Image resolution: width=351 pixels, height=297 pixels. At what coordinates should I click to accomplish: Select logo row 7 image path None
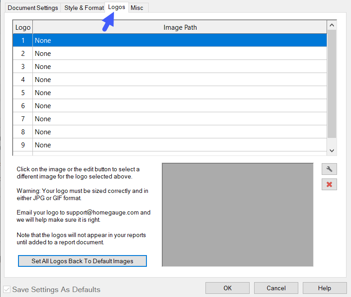(x=180, y=119)
